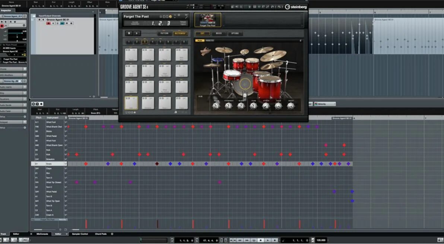Open the Inspector track name dropdown
This screenshot has width=444, height=244.
[x=13, y=16]
